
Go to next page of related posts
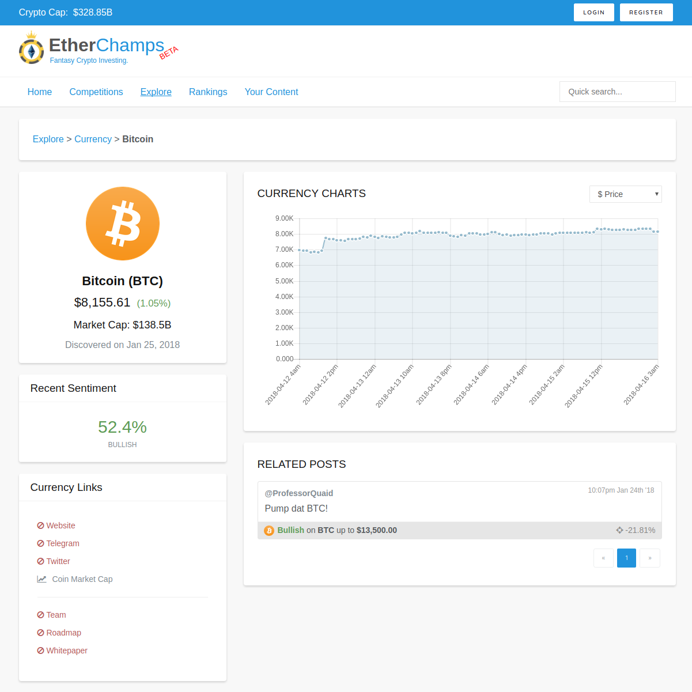[650, 558]
